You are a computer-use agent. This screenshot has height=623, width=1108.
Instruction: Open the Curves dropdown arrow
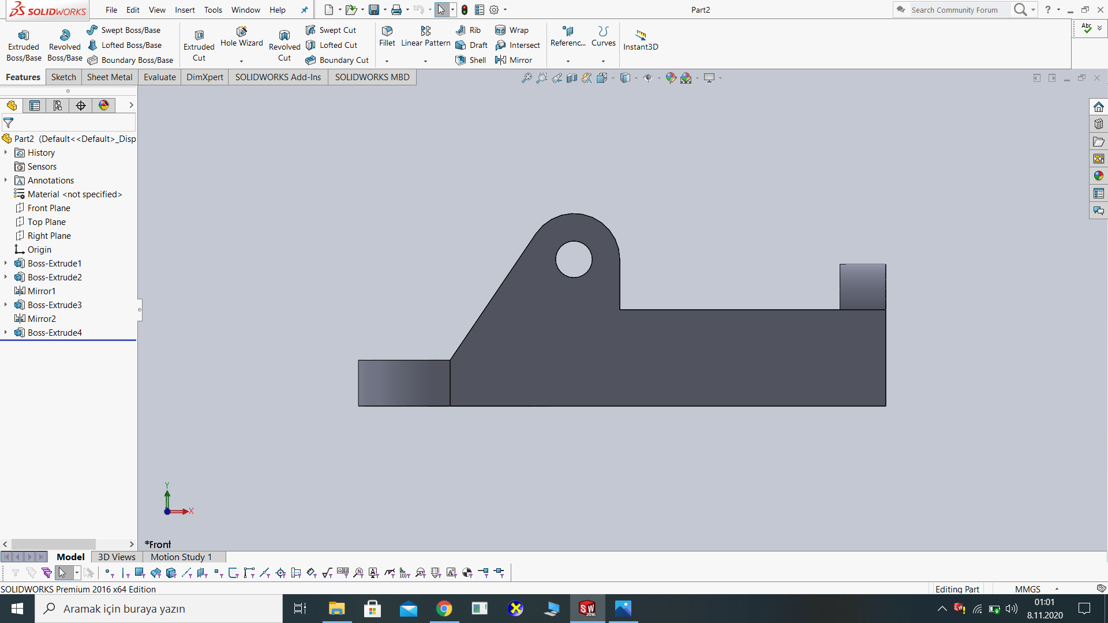pyautogui.click(x=603, y=61)
